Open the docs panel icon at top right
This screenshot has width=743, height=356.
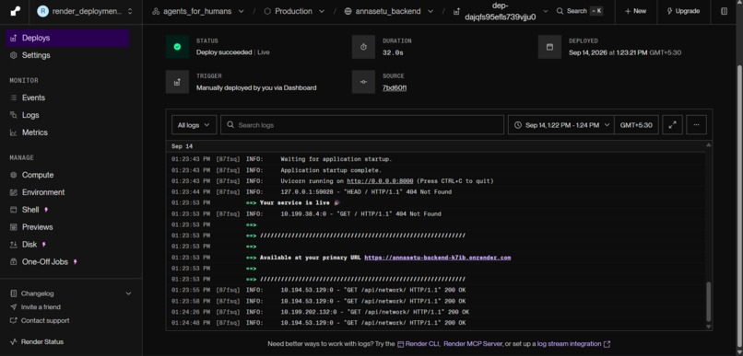coord(724,11)
